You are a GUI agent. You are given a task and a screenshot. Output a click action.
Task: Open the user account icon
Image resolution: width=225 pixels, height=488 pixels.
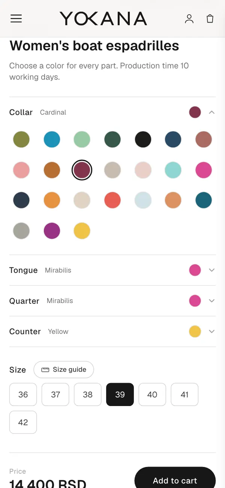click(189, 19)
